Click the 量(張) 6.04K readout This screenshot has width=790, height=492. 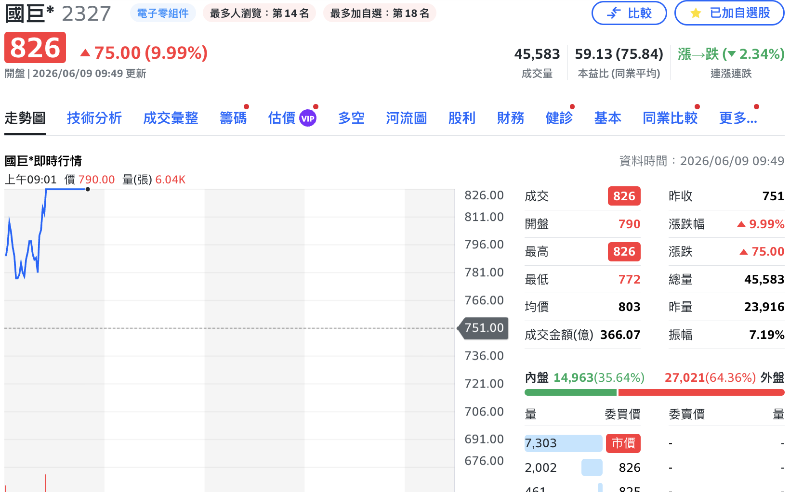coord(154,180)
